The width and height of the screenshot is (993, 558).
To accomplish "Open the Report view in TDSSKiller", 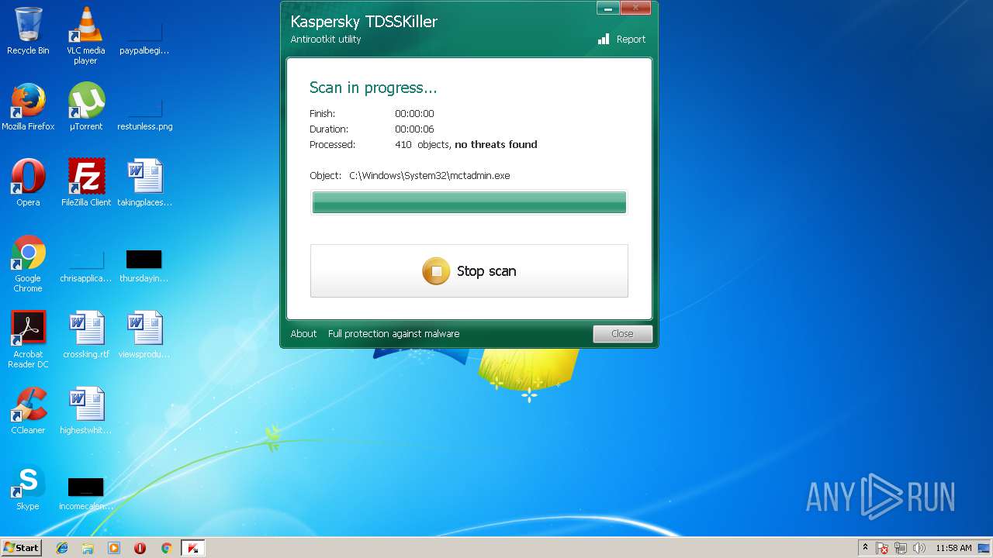I will coord(622,40).
